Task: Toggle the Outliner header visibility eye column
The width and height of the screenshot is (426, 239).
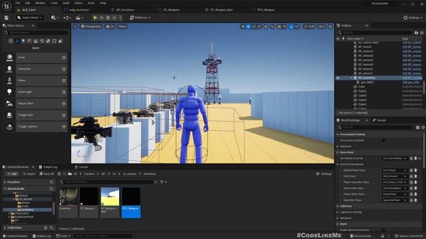Action: [338, 39]
